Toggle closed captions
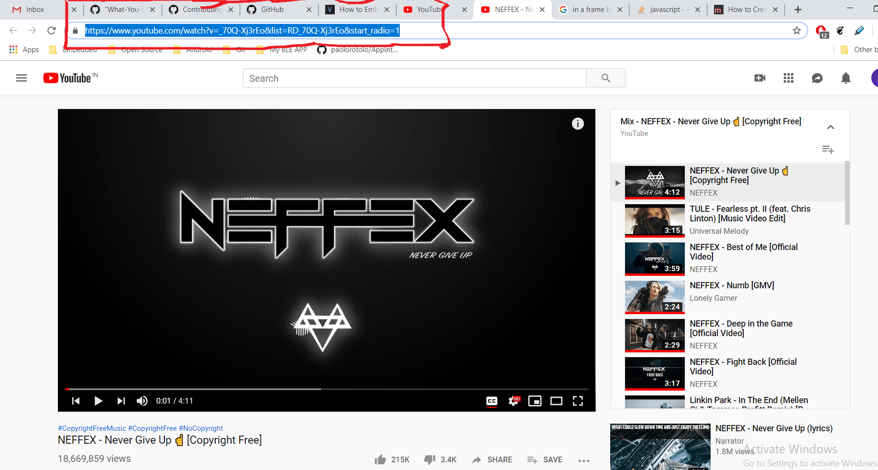The image size is (878, 470). coord(492,401)
